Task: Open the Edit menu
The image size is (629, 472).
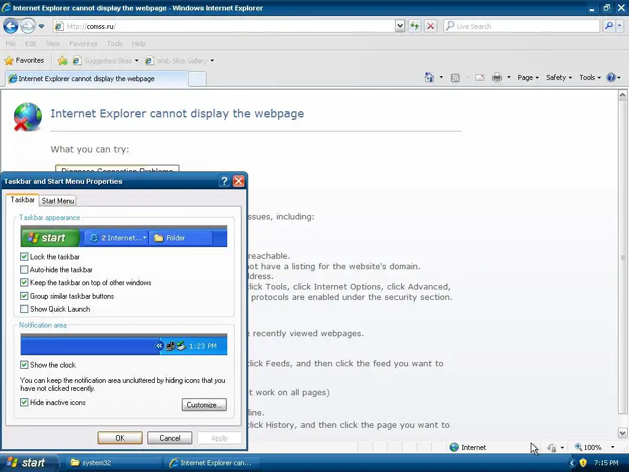Action: [31, 44]
